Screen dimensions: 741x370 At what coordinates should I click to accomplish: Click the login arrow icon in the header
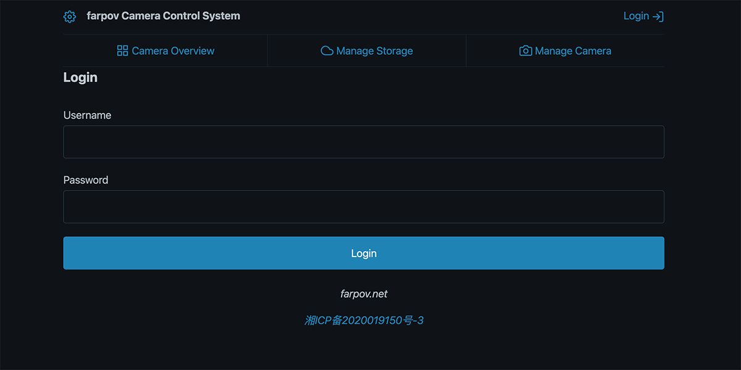[x=658, y=17]
